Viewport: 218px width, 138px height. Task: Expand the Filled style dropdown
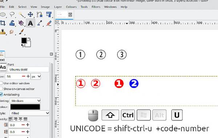29,113
